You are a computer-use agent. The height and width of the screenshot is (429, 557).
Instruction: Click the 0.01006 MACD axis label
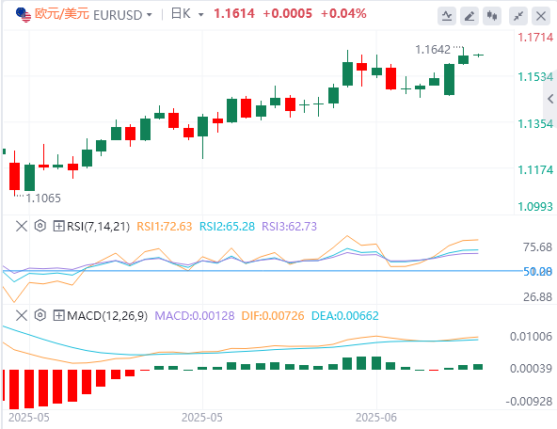pyautogui.click(x=531, y=336)
